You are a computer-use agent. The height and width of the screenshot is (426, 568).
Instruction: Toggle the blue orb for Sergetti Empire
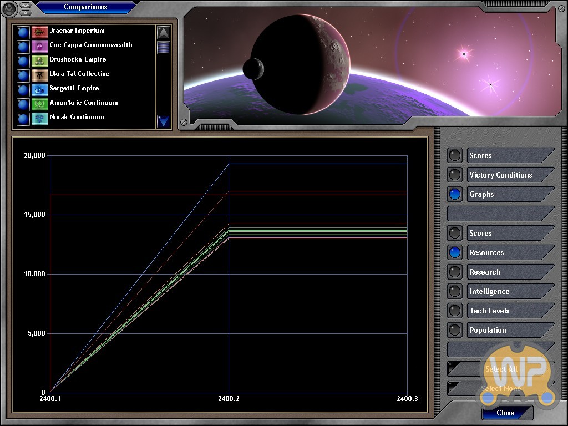(x=23, y=89)
